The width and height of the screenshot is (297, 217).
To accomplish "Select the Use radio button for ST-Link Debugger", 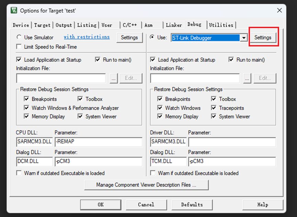I will click(152, 37).
